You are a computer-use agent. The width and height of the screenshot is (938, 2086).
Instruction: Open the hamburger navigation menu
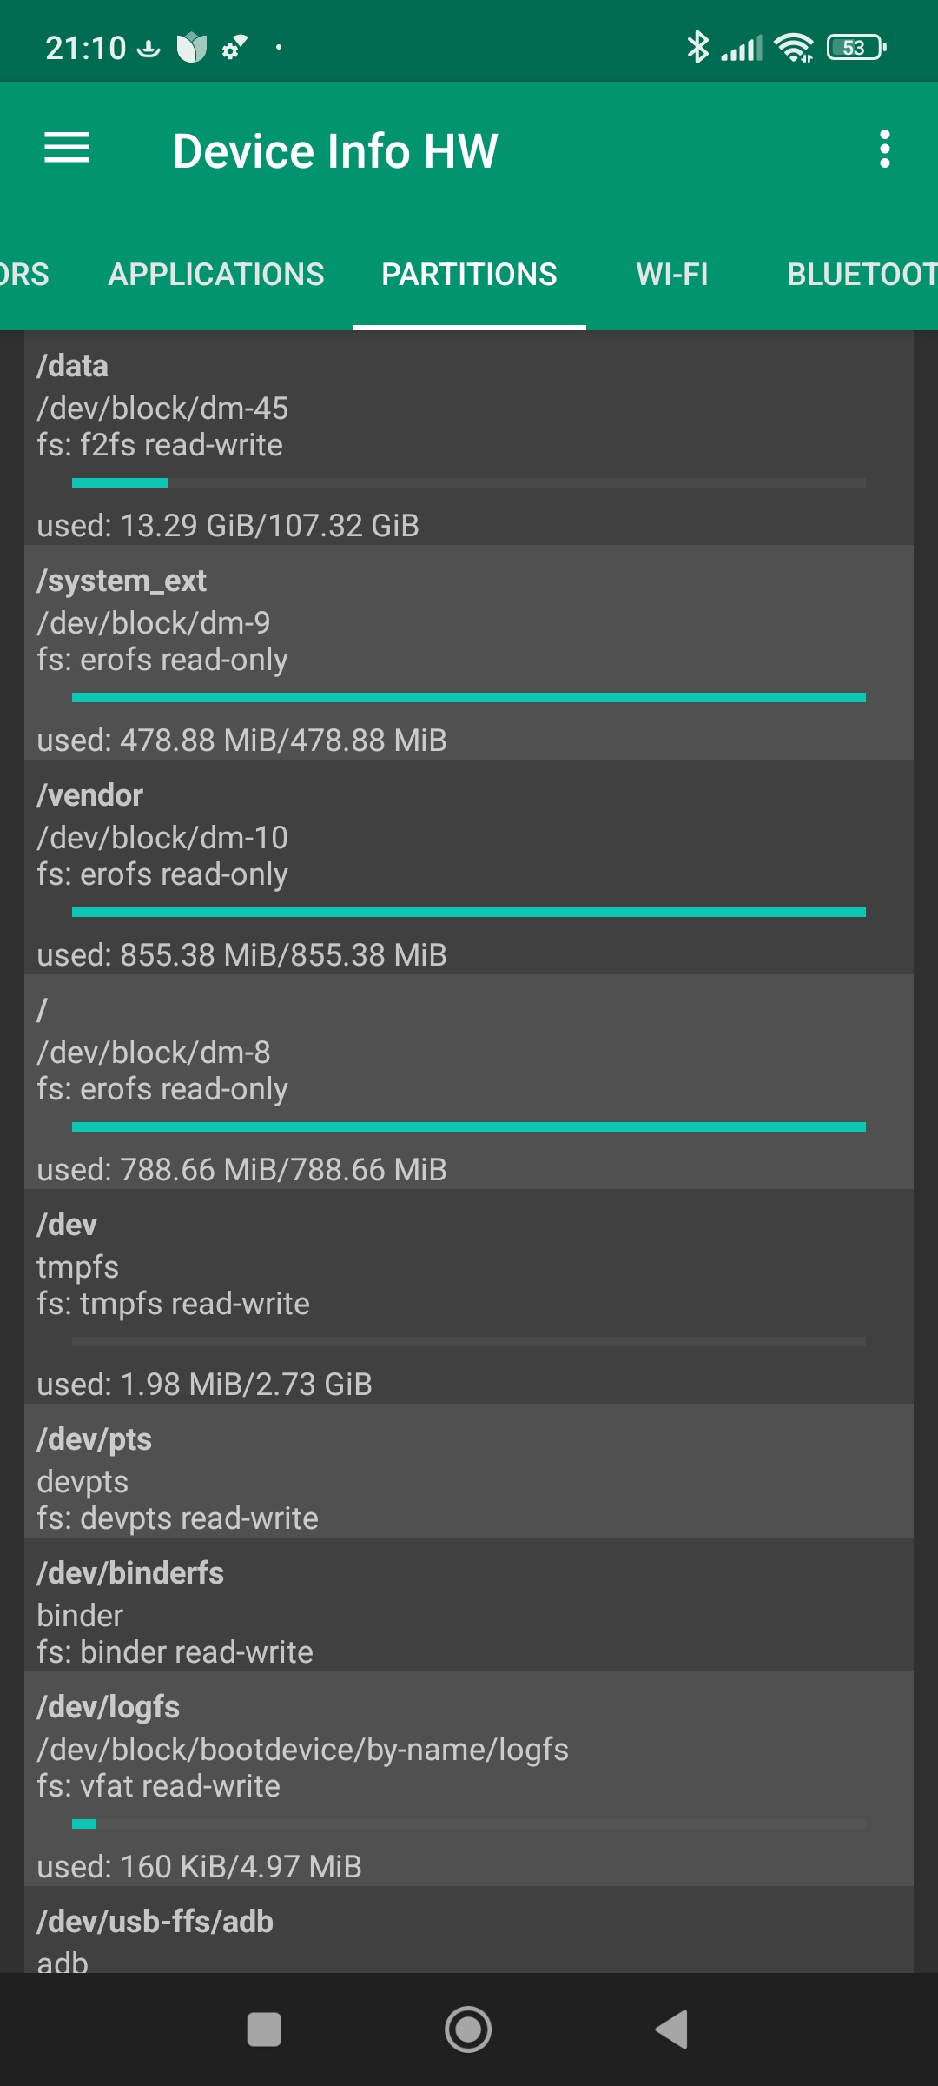(67, 149)
